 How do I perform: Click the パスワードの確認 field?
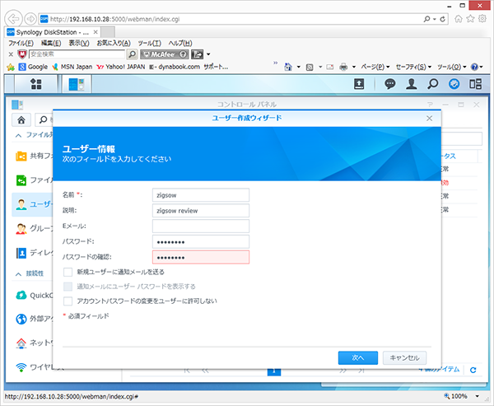(201, 257)
